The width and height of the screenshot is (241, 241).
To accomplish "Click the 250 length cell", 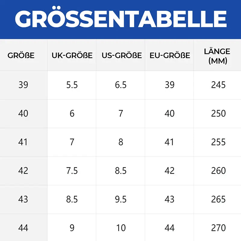I will point(218,114).
